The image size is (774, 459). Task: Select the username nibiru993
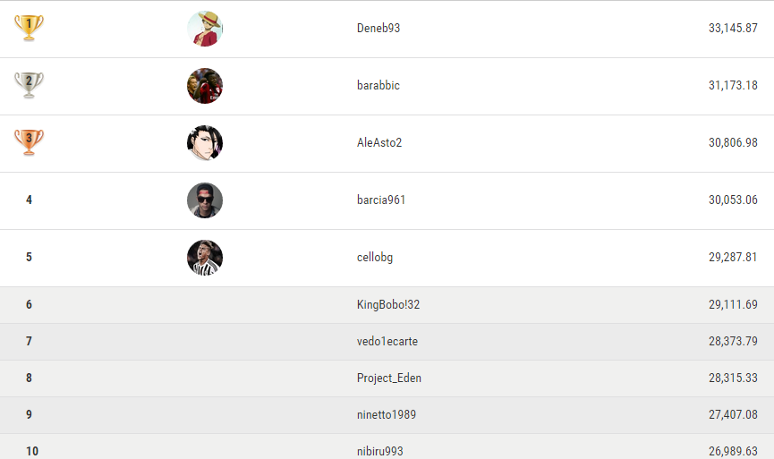[x=379, y=451]
